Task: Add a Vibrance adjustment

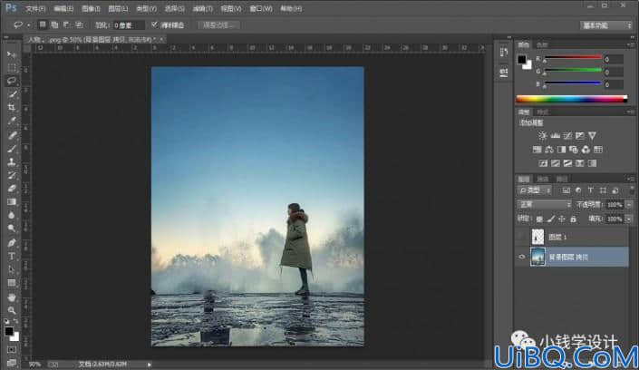Action: pyautogui.click(x=592, y=135)
